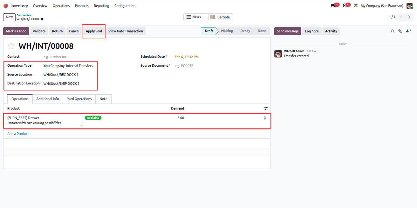Select the Draft status stage

209,31
